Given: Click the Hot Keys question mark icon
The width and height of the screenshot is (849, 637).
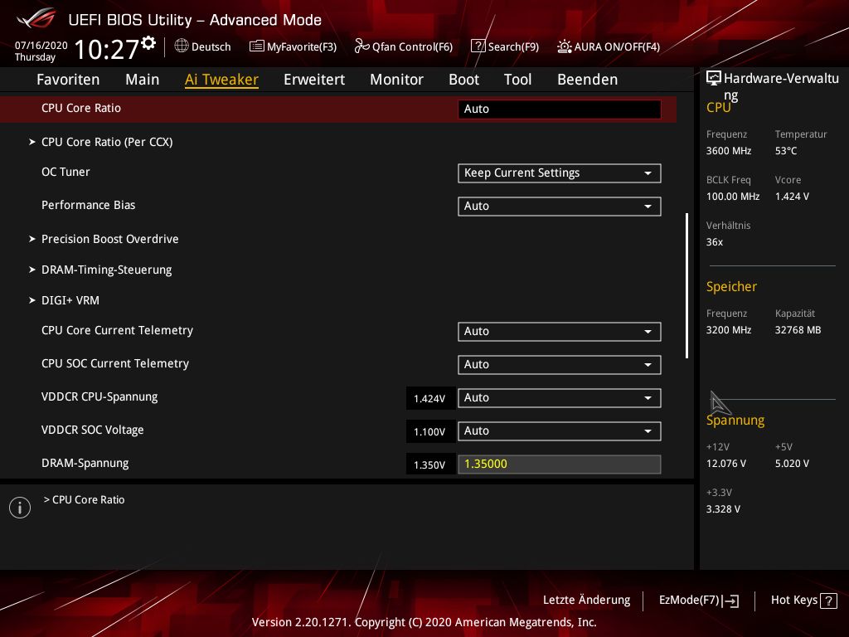Looking at the screenshot, I should pyautogui.click(x=828, y=601).
